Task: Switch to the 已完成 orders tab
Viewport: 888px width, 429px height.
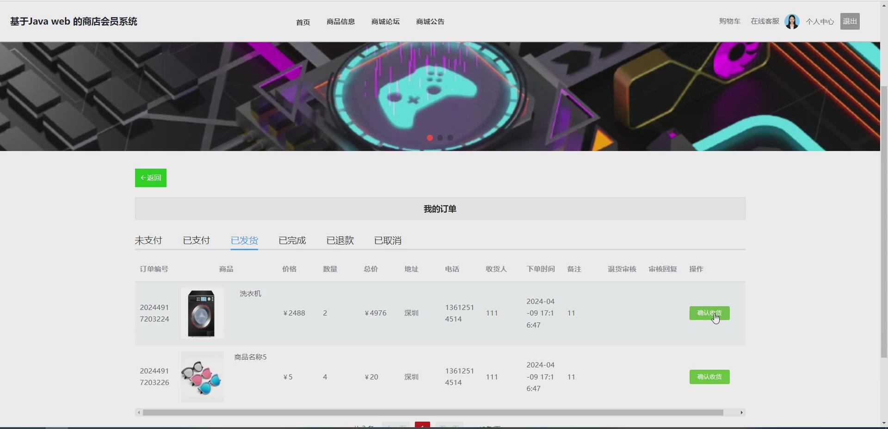Action: (x=292, y=240)
